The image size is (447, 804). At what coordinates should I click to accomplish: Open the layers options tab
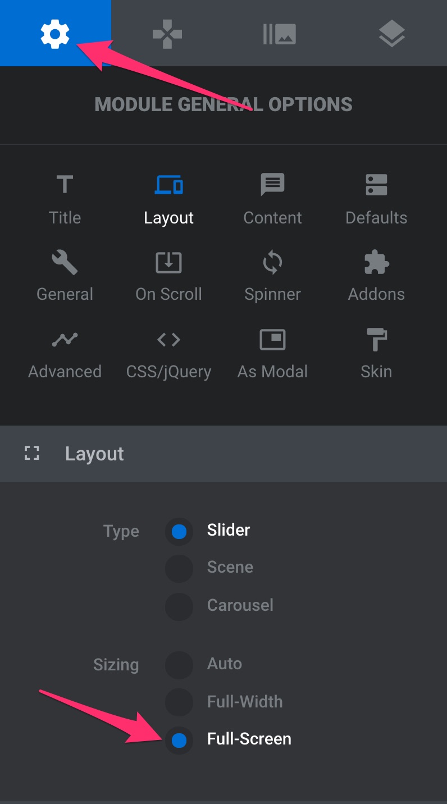391,34
